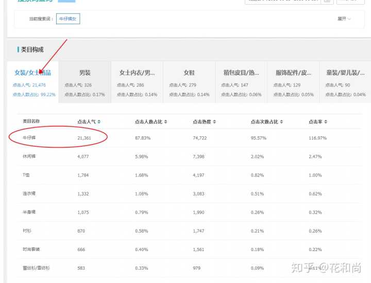
Task: Sort by 点击次数占比 column arrows
Action: pos(282,122)
